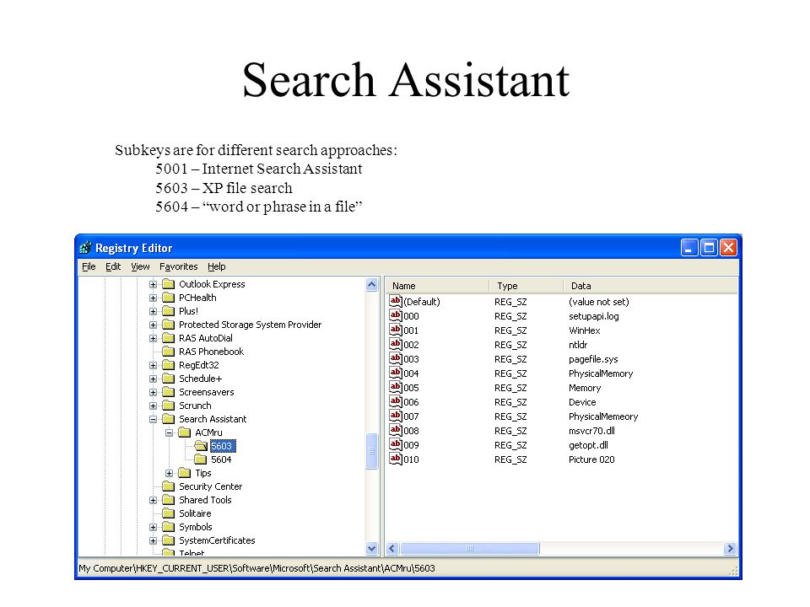Click the string icon for value 003
The image size is (810, 607).
[396, 359]
